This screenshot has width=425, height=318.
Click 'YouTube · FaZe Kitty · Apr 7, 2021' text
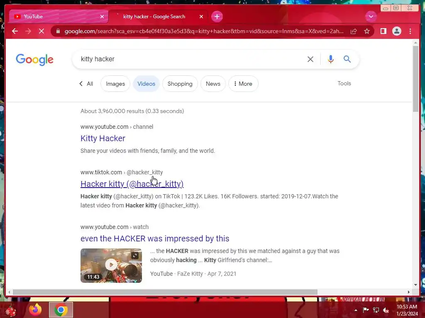tap(193, 274)
